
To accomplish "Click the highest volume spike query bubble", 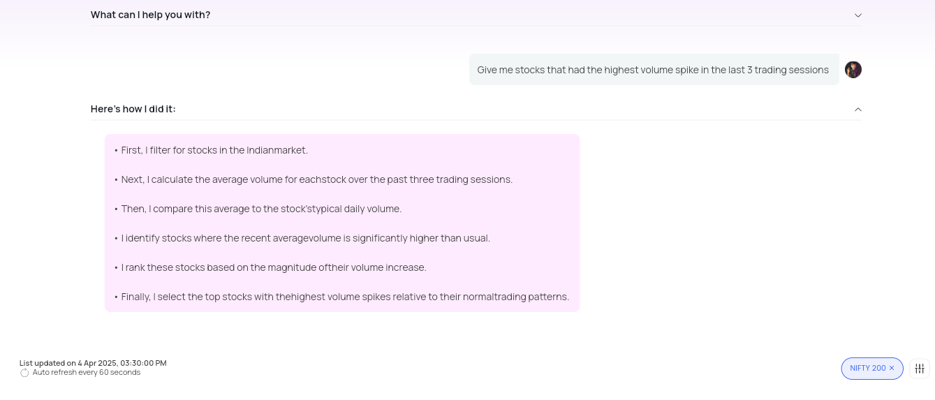I will (654, 70).
